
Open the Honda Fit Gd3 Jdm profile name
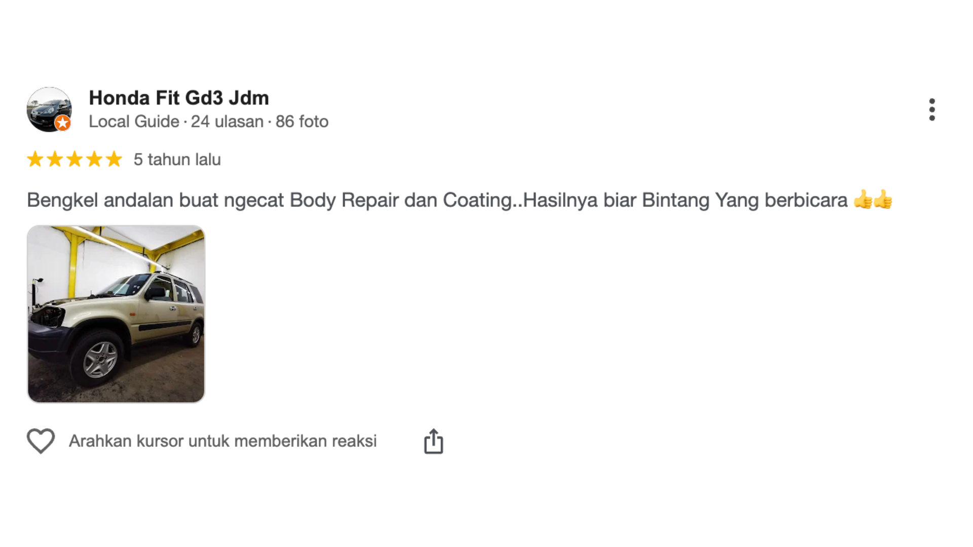click(178, 98)
